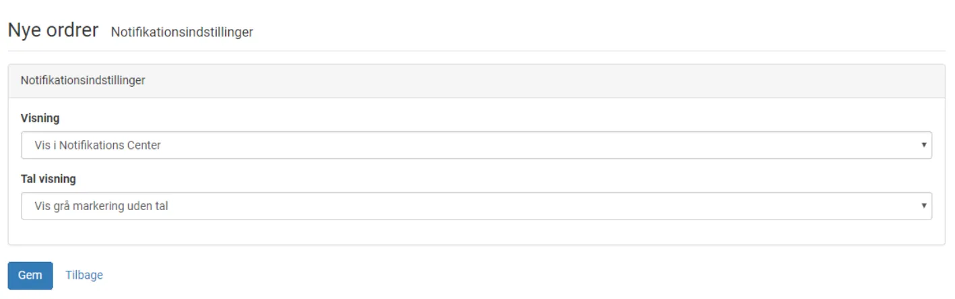Click the Notifikationsindstillinger subtitle beside Nye ordrer

click(x=182, y=32)
